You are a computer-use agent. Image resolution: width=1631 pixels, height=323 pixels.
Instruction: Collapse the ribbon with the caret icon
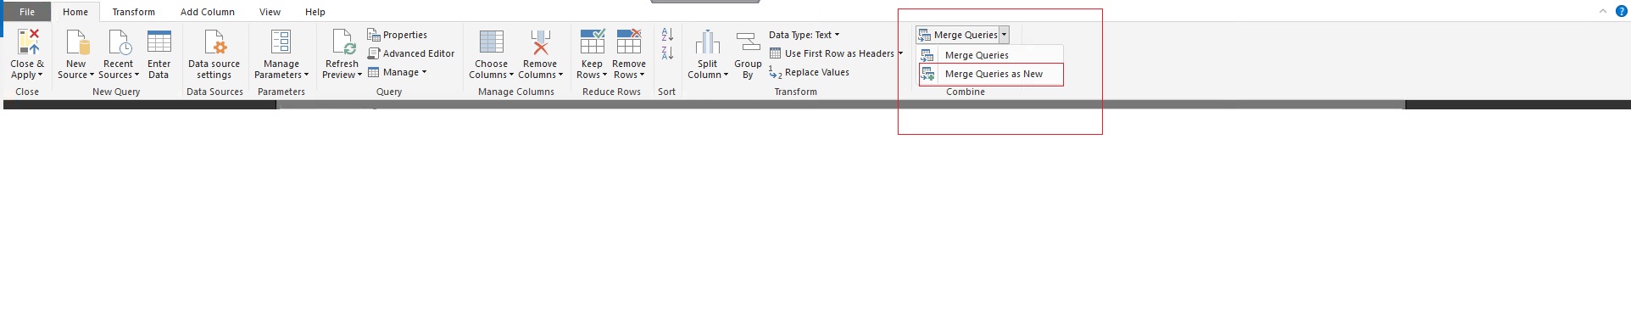tap(1603, 11)
